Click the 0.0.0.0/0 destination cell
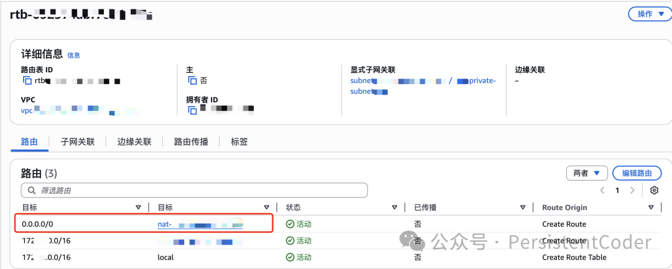 pyautogui.click(x=39, y=224)
